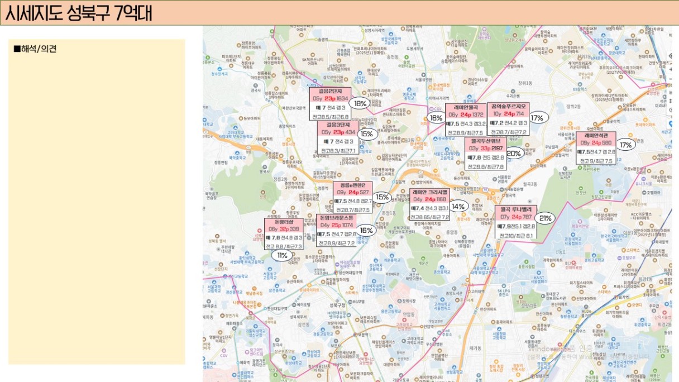Select the 21% oval beside 월곡 루나밸리
The width and height of the screenshot is (679, 382).
pos(544,218)
